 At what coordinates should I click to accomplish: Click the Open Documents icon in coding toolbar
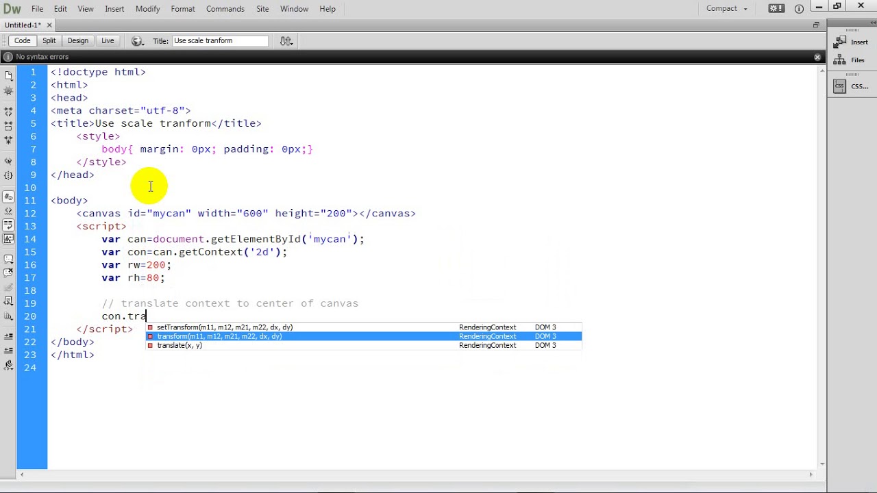(8, 75)
